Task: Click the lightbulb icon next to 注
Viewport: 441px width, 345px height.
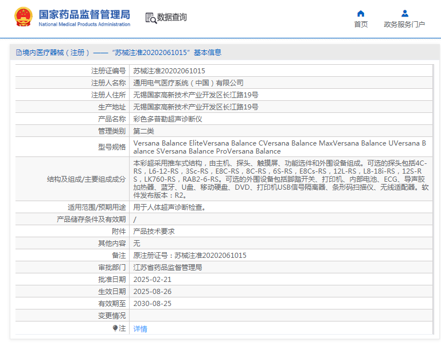Action: (115, 328)
